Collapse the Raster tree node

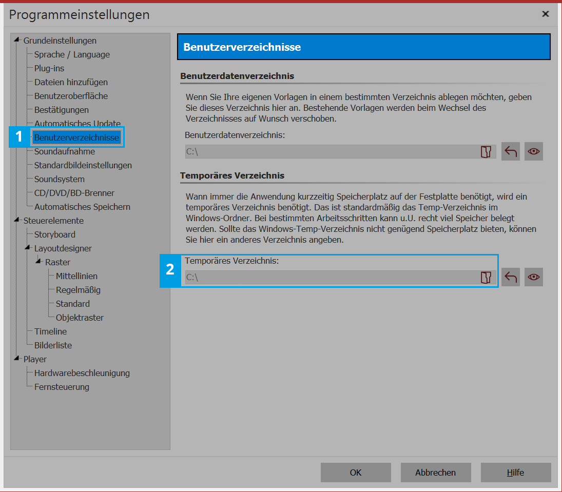40,262
